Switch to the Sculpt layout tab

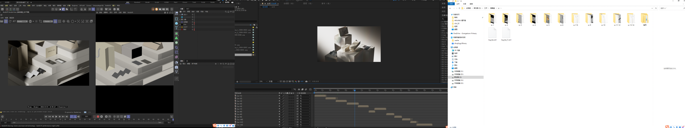[157, 2]
